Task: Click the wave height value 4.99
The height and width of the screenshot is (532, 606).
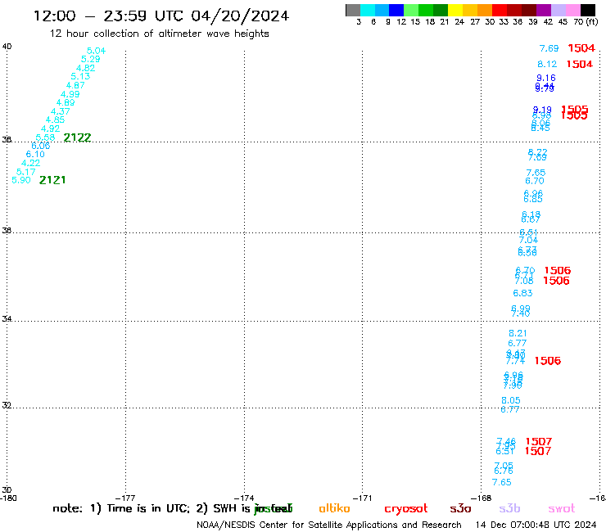Action: (x=70, y=94)
